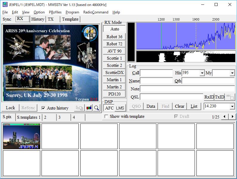Click the Qth input field
Image resolution: width=237 pixels, height=179 pixels.
pyautogui.click(x=208, y=81)
